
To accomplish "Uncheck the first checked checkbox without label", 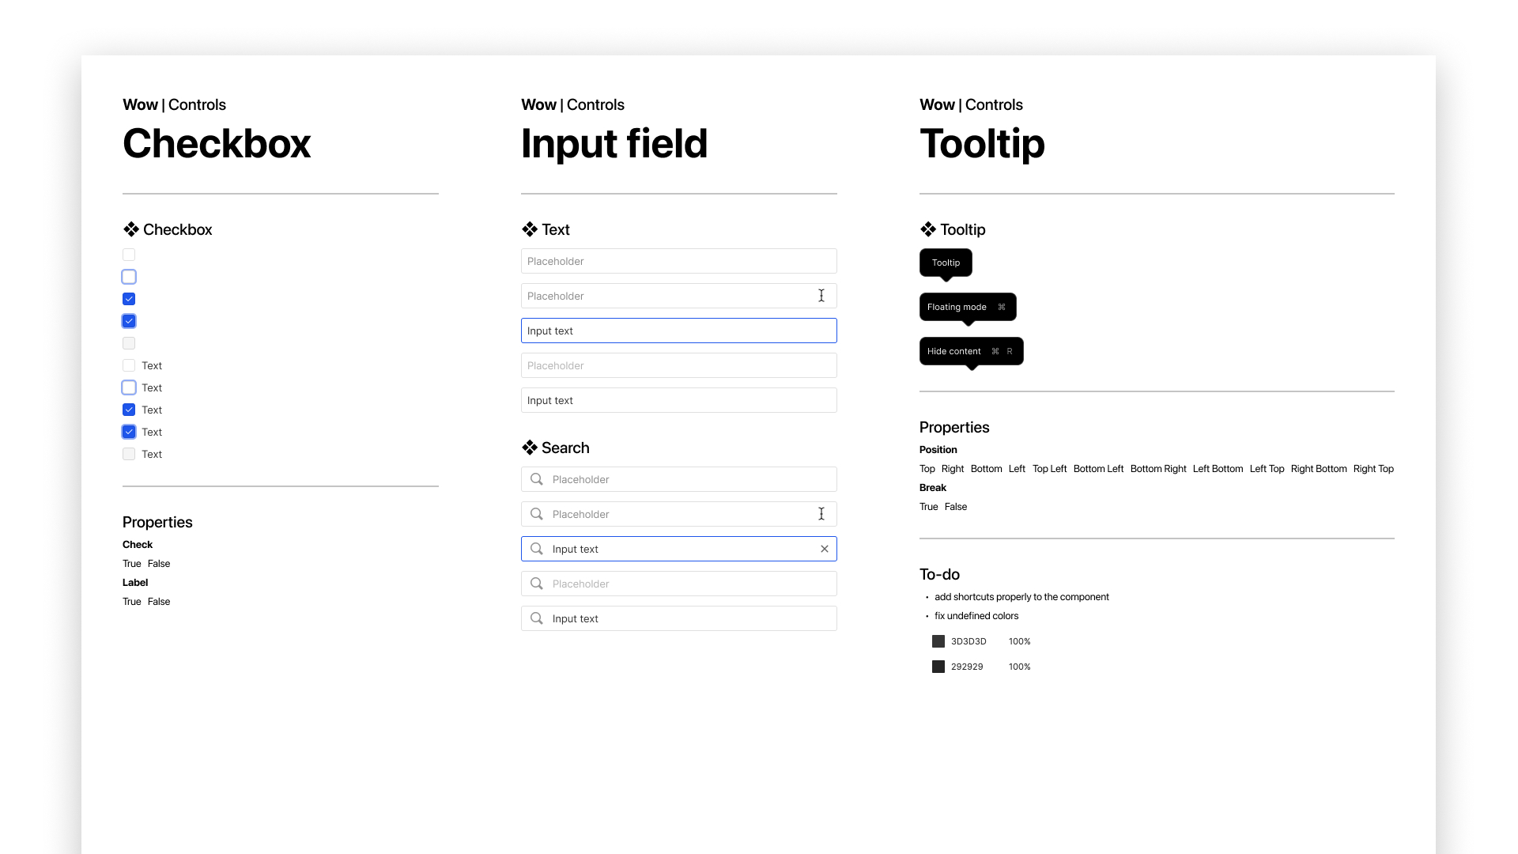I will coord(129,299).
